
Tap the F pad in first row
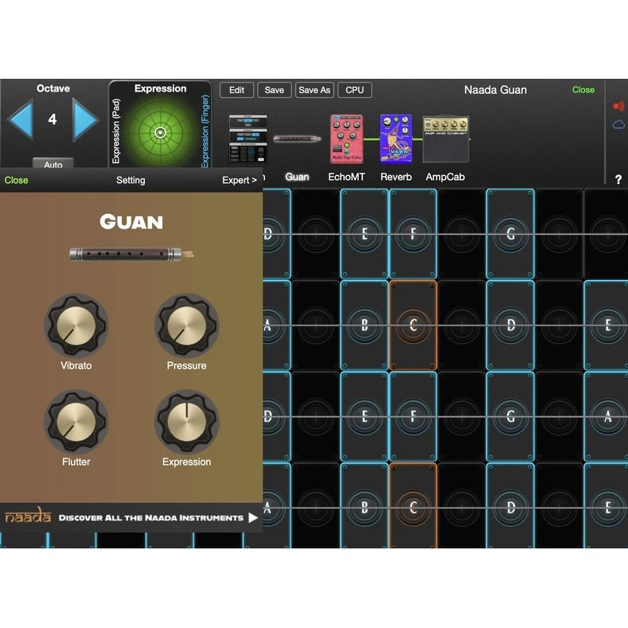pyautogui.click(x=413, y=234)
